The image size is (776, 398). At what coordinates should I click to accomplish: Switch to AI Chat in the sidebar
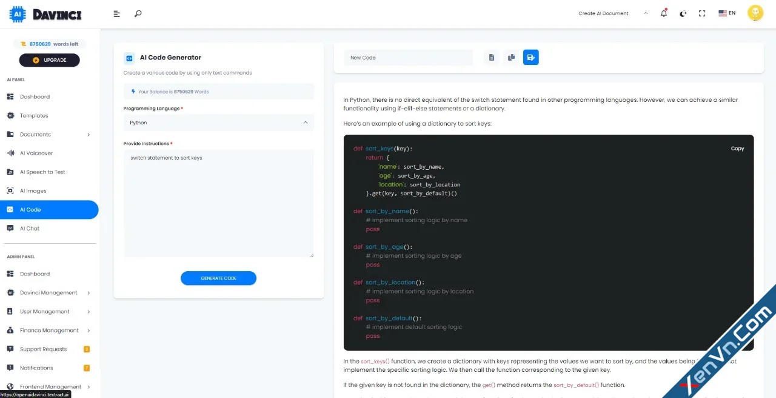30,228
